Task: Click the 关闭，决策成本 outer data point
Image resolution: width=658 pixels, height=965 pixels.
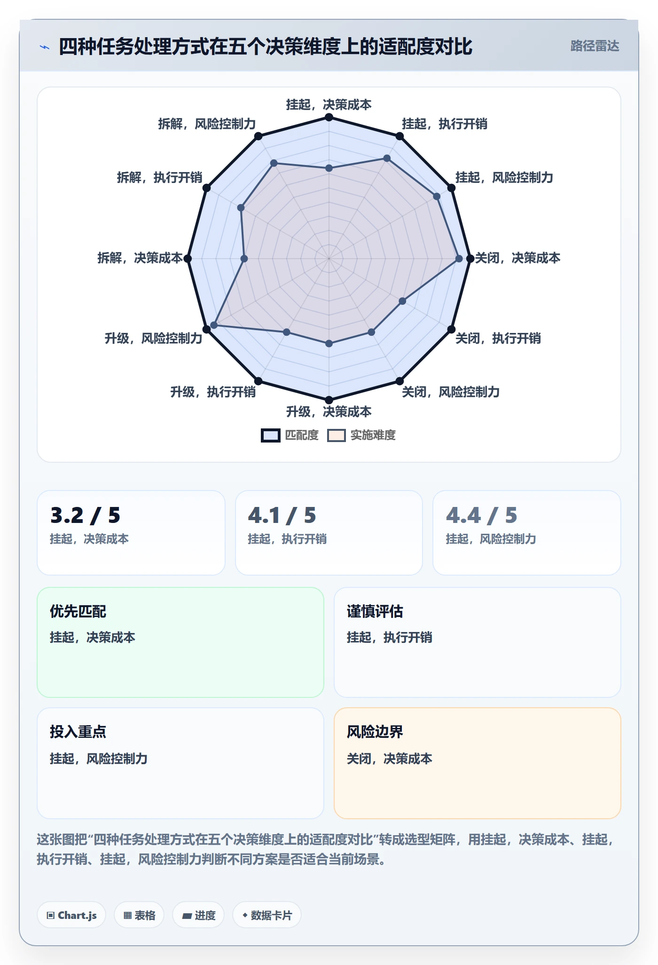Action: [470, 259]
